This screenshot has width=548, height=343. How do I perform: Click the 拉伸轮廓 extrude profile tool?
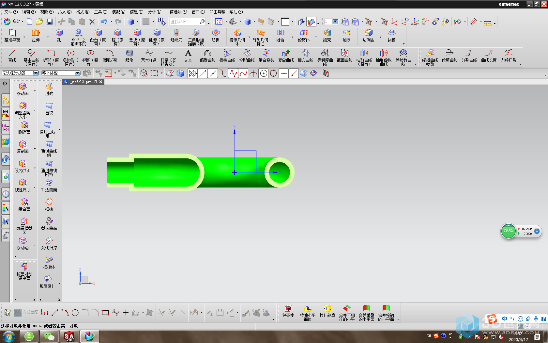click(x=327, y=311)
